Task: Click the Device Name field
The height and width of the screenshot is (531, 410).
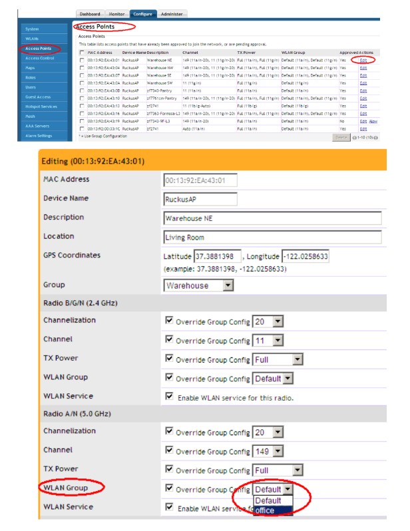Action: 200,199
